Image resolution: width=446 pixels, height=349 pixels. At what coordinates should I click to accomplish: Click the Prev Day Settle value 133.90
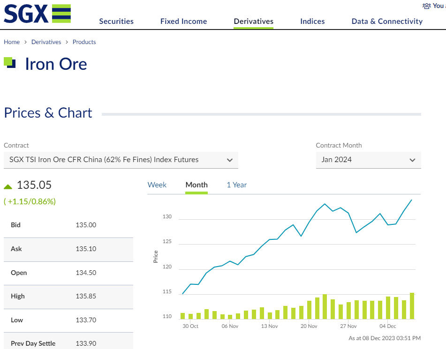click(x=86, y=343)
